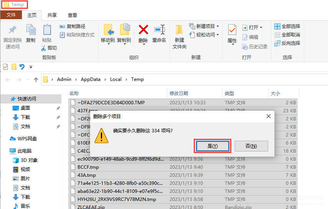This screenshot has height=209, width=328.
Task: Select file 43A.tmp
Action: [183, 175]
